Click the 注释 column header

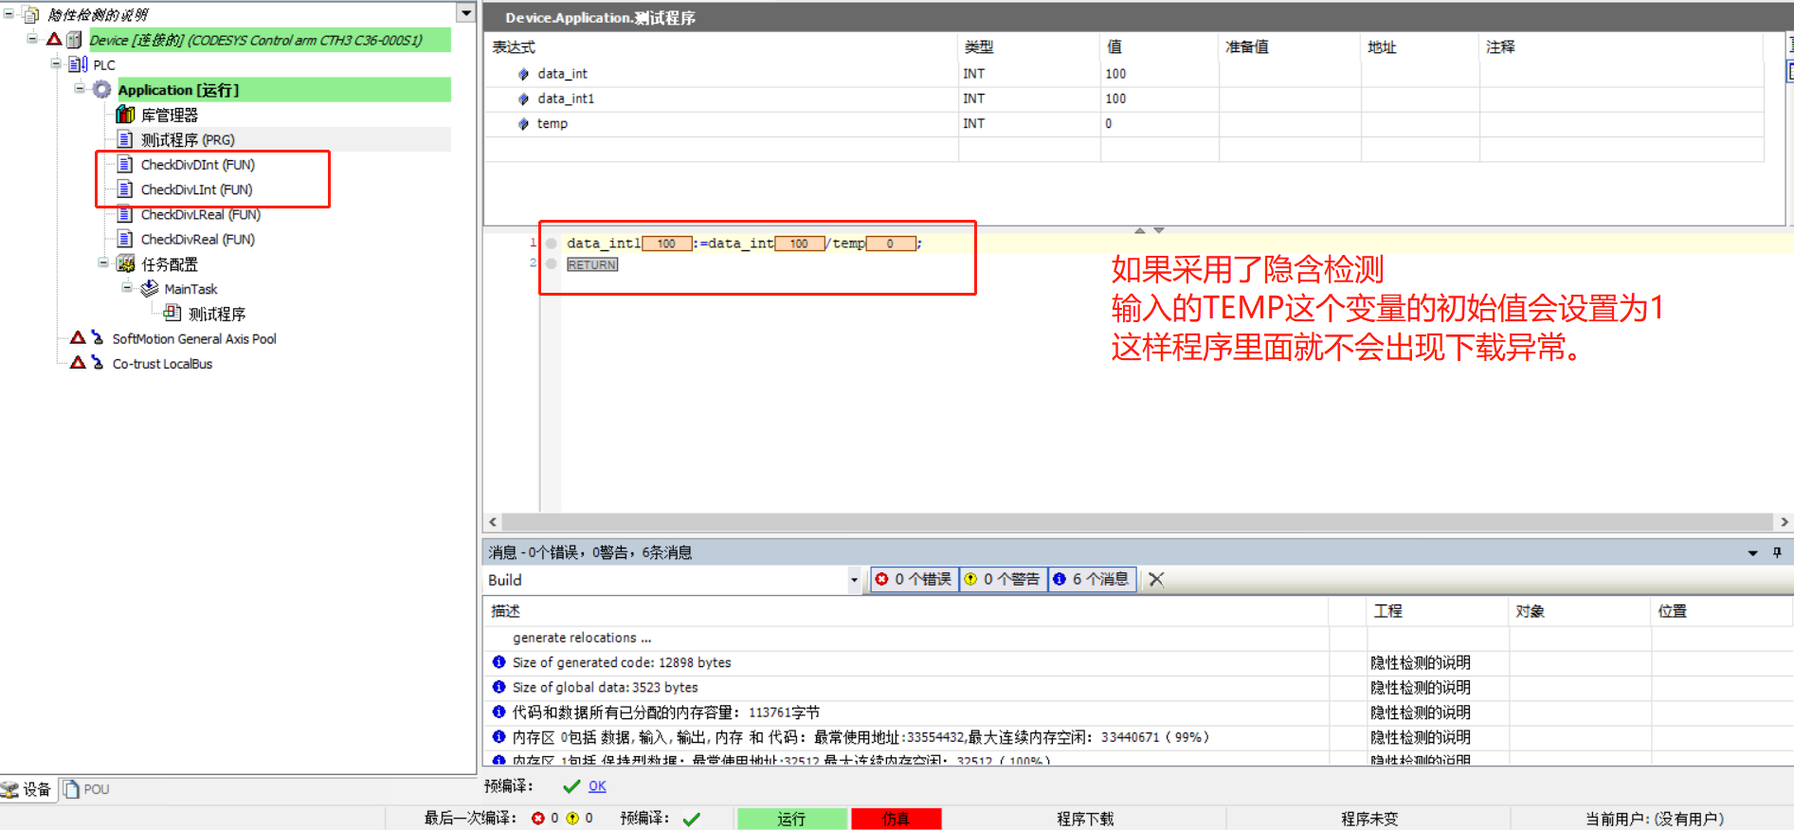[x=1621, y=46]
